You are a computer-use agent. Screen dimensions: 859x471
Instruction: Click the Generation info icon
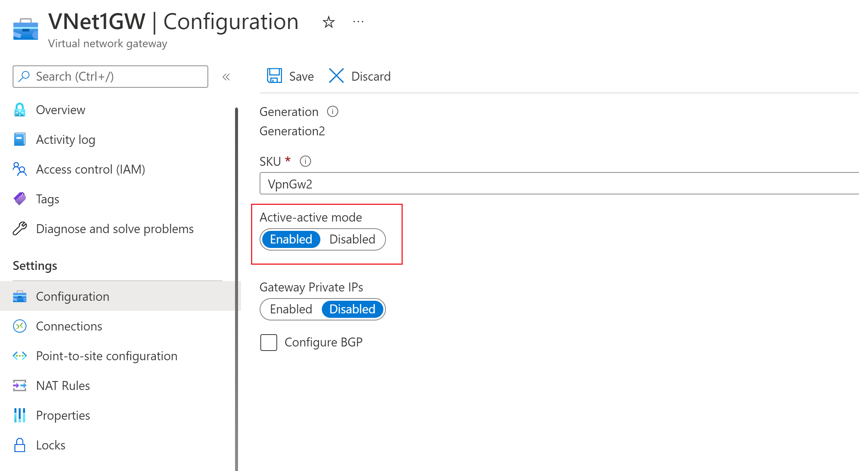click(x=332, y=112)
